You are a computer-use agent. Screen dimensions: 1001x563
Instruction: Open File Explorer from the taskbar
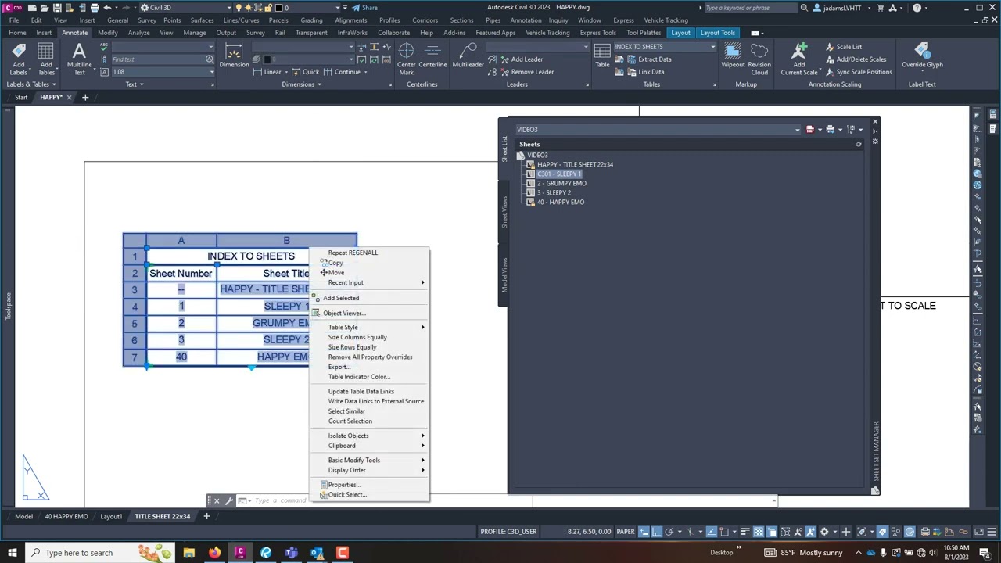click(x=188, y=553)
